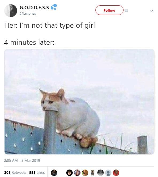
Task: Click the tweet text "4 minutes later:"
Action: (x=29, y=42)
